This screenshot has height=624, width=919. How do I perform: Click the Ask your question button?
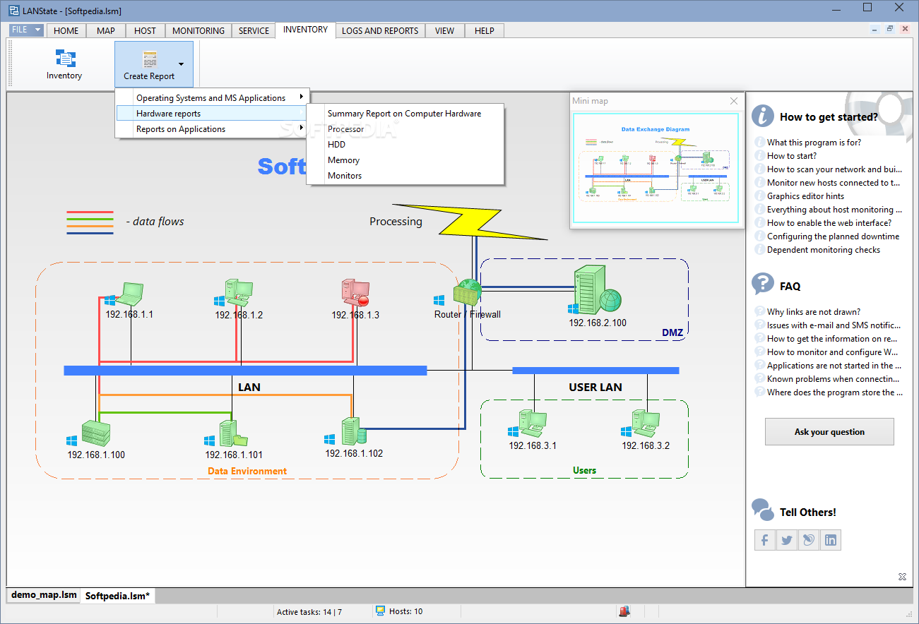pyautogui.click(x=829, y=431)
